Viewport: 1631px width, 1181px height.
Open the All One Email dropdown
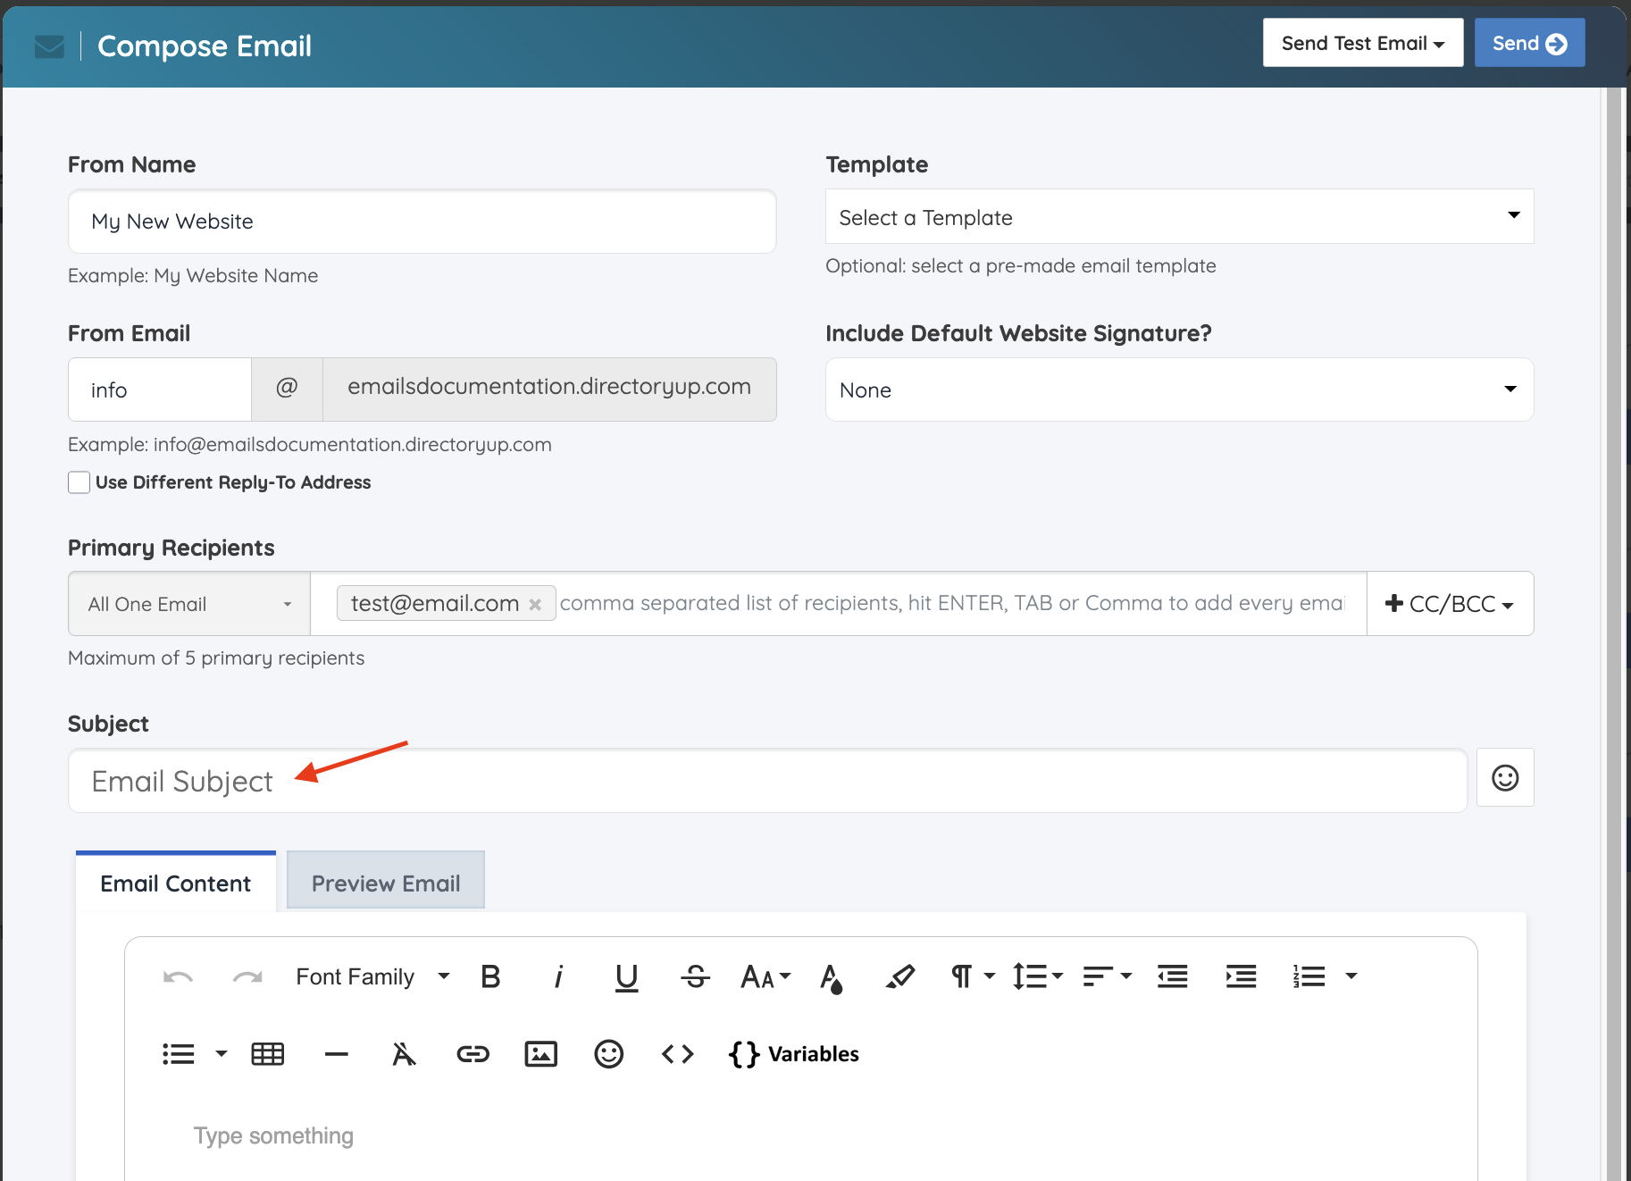pos(189,604)
